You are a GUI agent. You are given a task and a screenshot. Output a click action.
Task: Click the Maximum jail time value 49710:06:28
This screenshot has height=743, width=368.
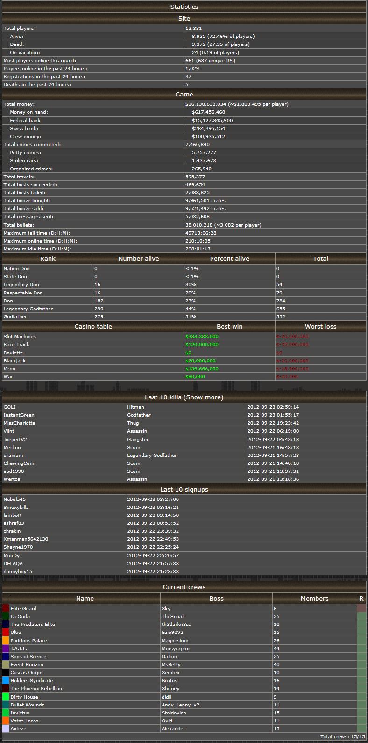(201, 233)
